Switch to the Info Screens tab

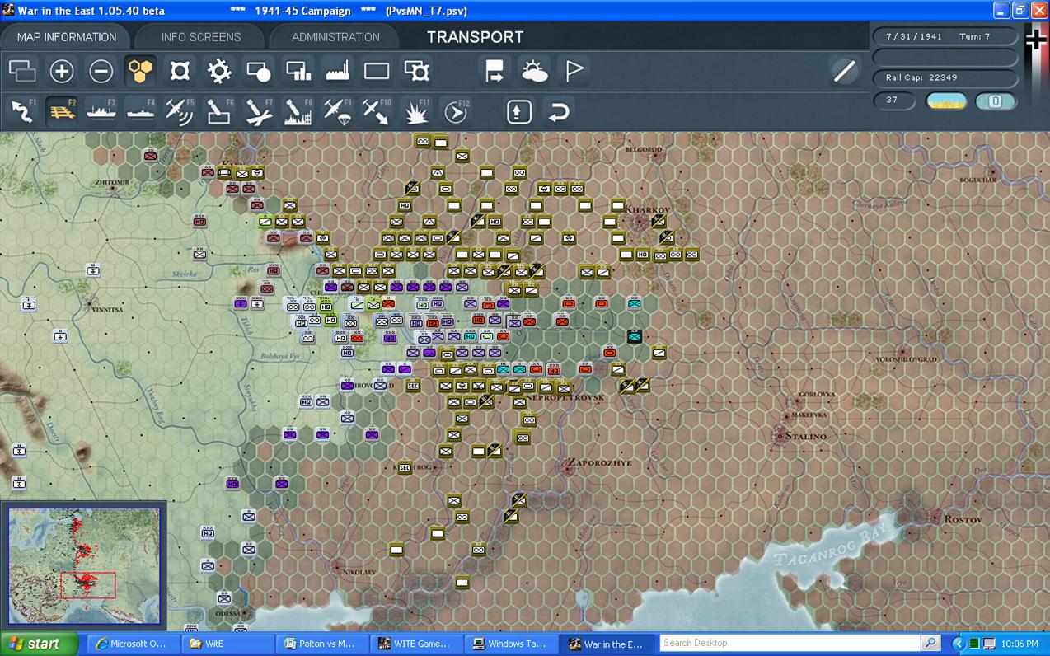coord(200,37)
